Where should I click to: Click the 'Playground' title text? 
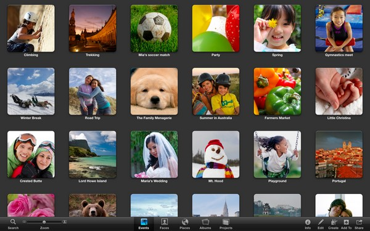[277, 181]
